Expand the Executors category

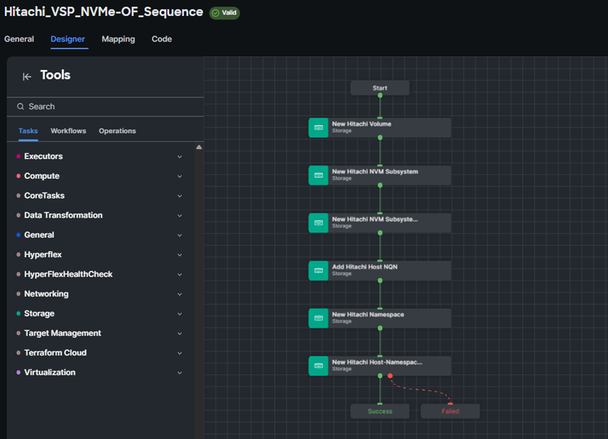coord(180,156)
